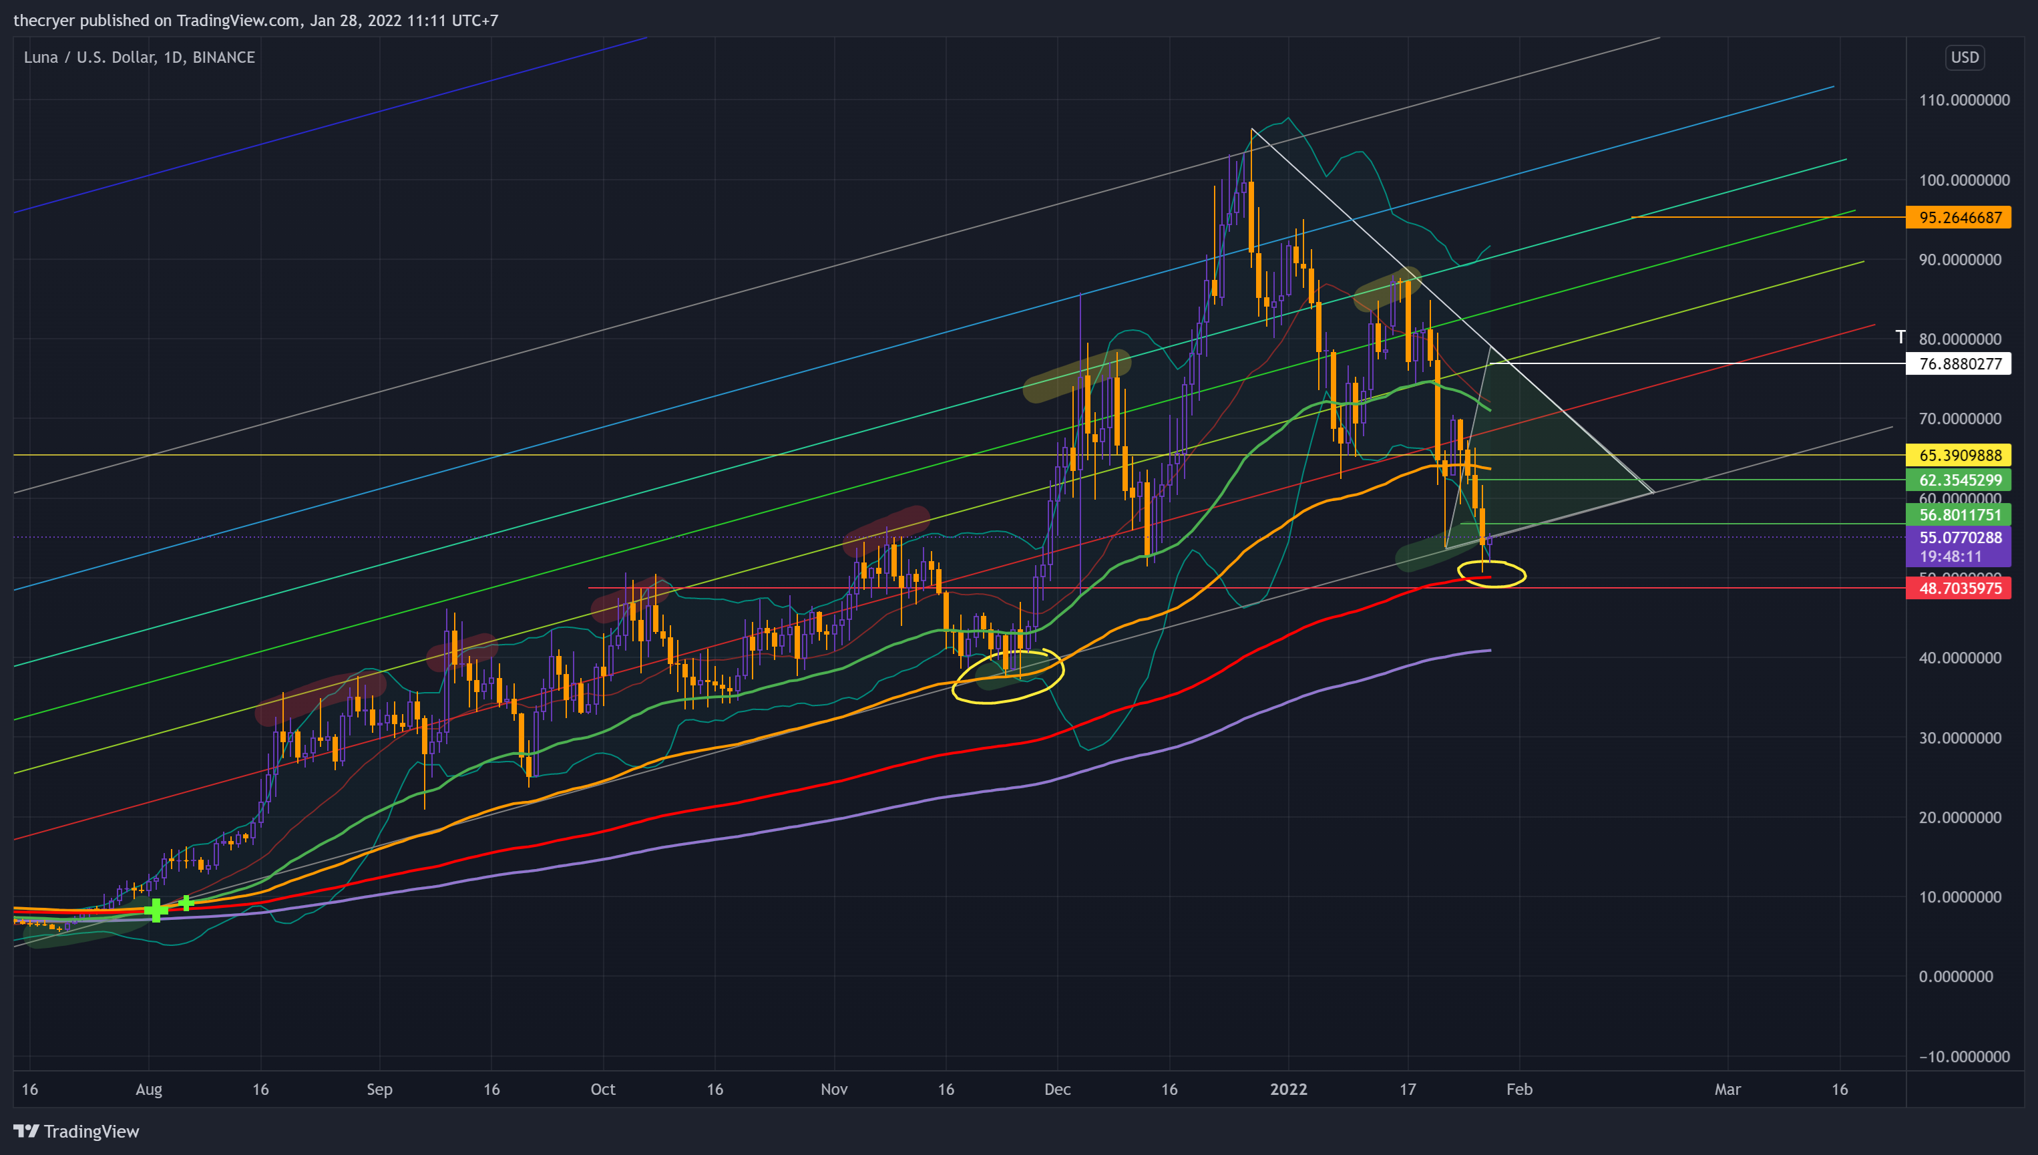Click the −10.0000000 price axis label

coord(1963,1057)
